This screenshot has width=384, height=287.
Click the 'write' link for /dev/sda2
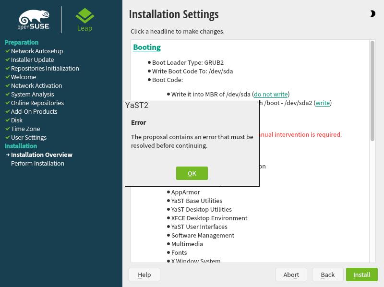323,103
